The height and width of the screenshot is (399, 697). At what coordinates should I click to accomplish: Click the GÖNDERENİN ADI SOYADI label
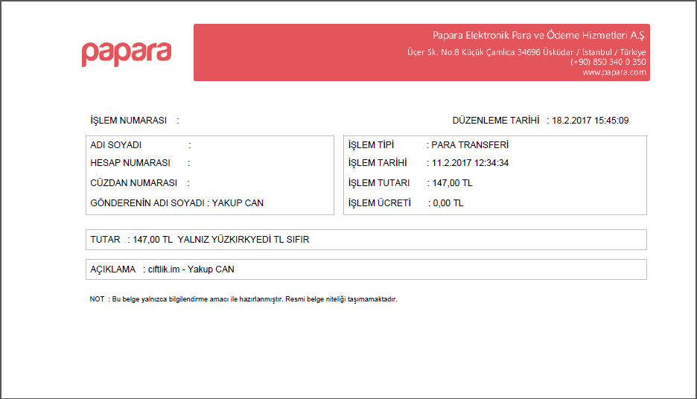pos(147,203)
